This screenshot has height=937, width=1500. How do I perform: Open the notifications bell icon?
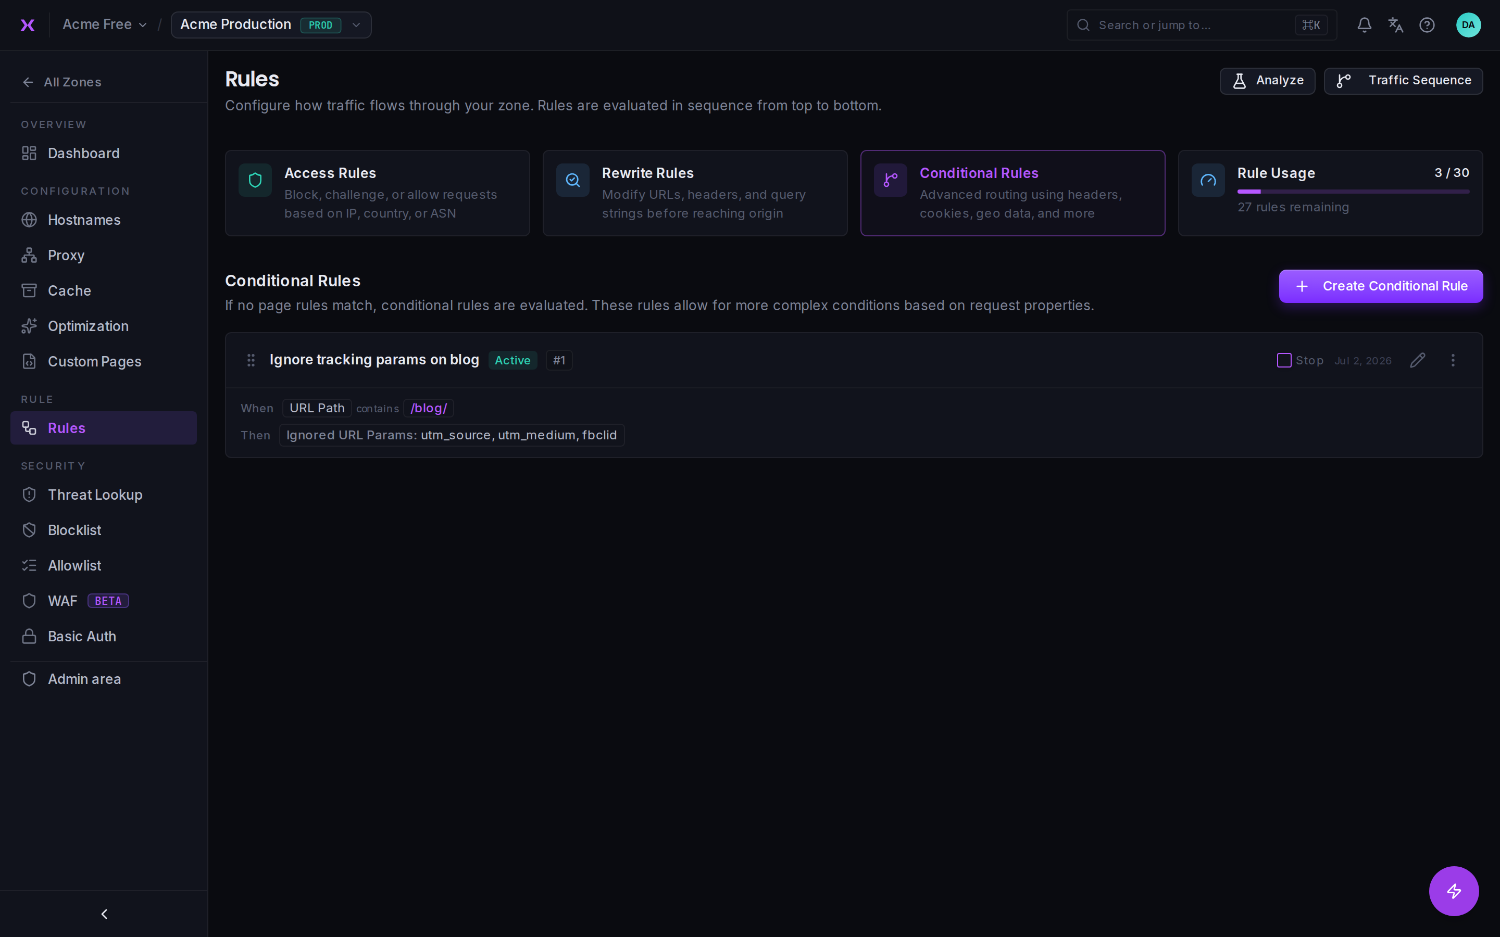[1364, 25]
